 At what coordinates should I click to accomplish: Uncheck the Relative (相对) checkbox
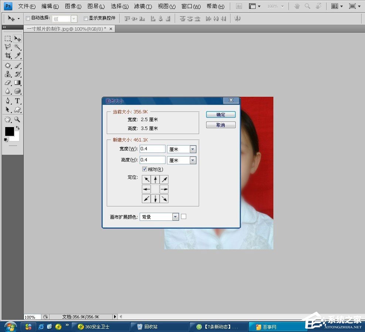tap(145, 169)
